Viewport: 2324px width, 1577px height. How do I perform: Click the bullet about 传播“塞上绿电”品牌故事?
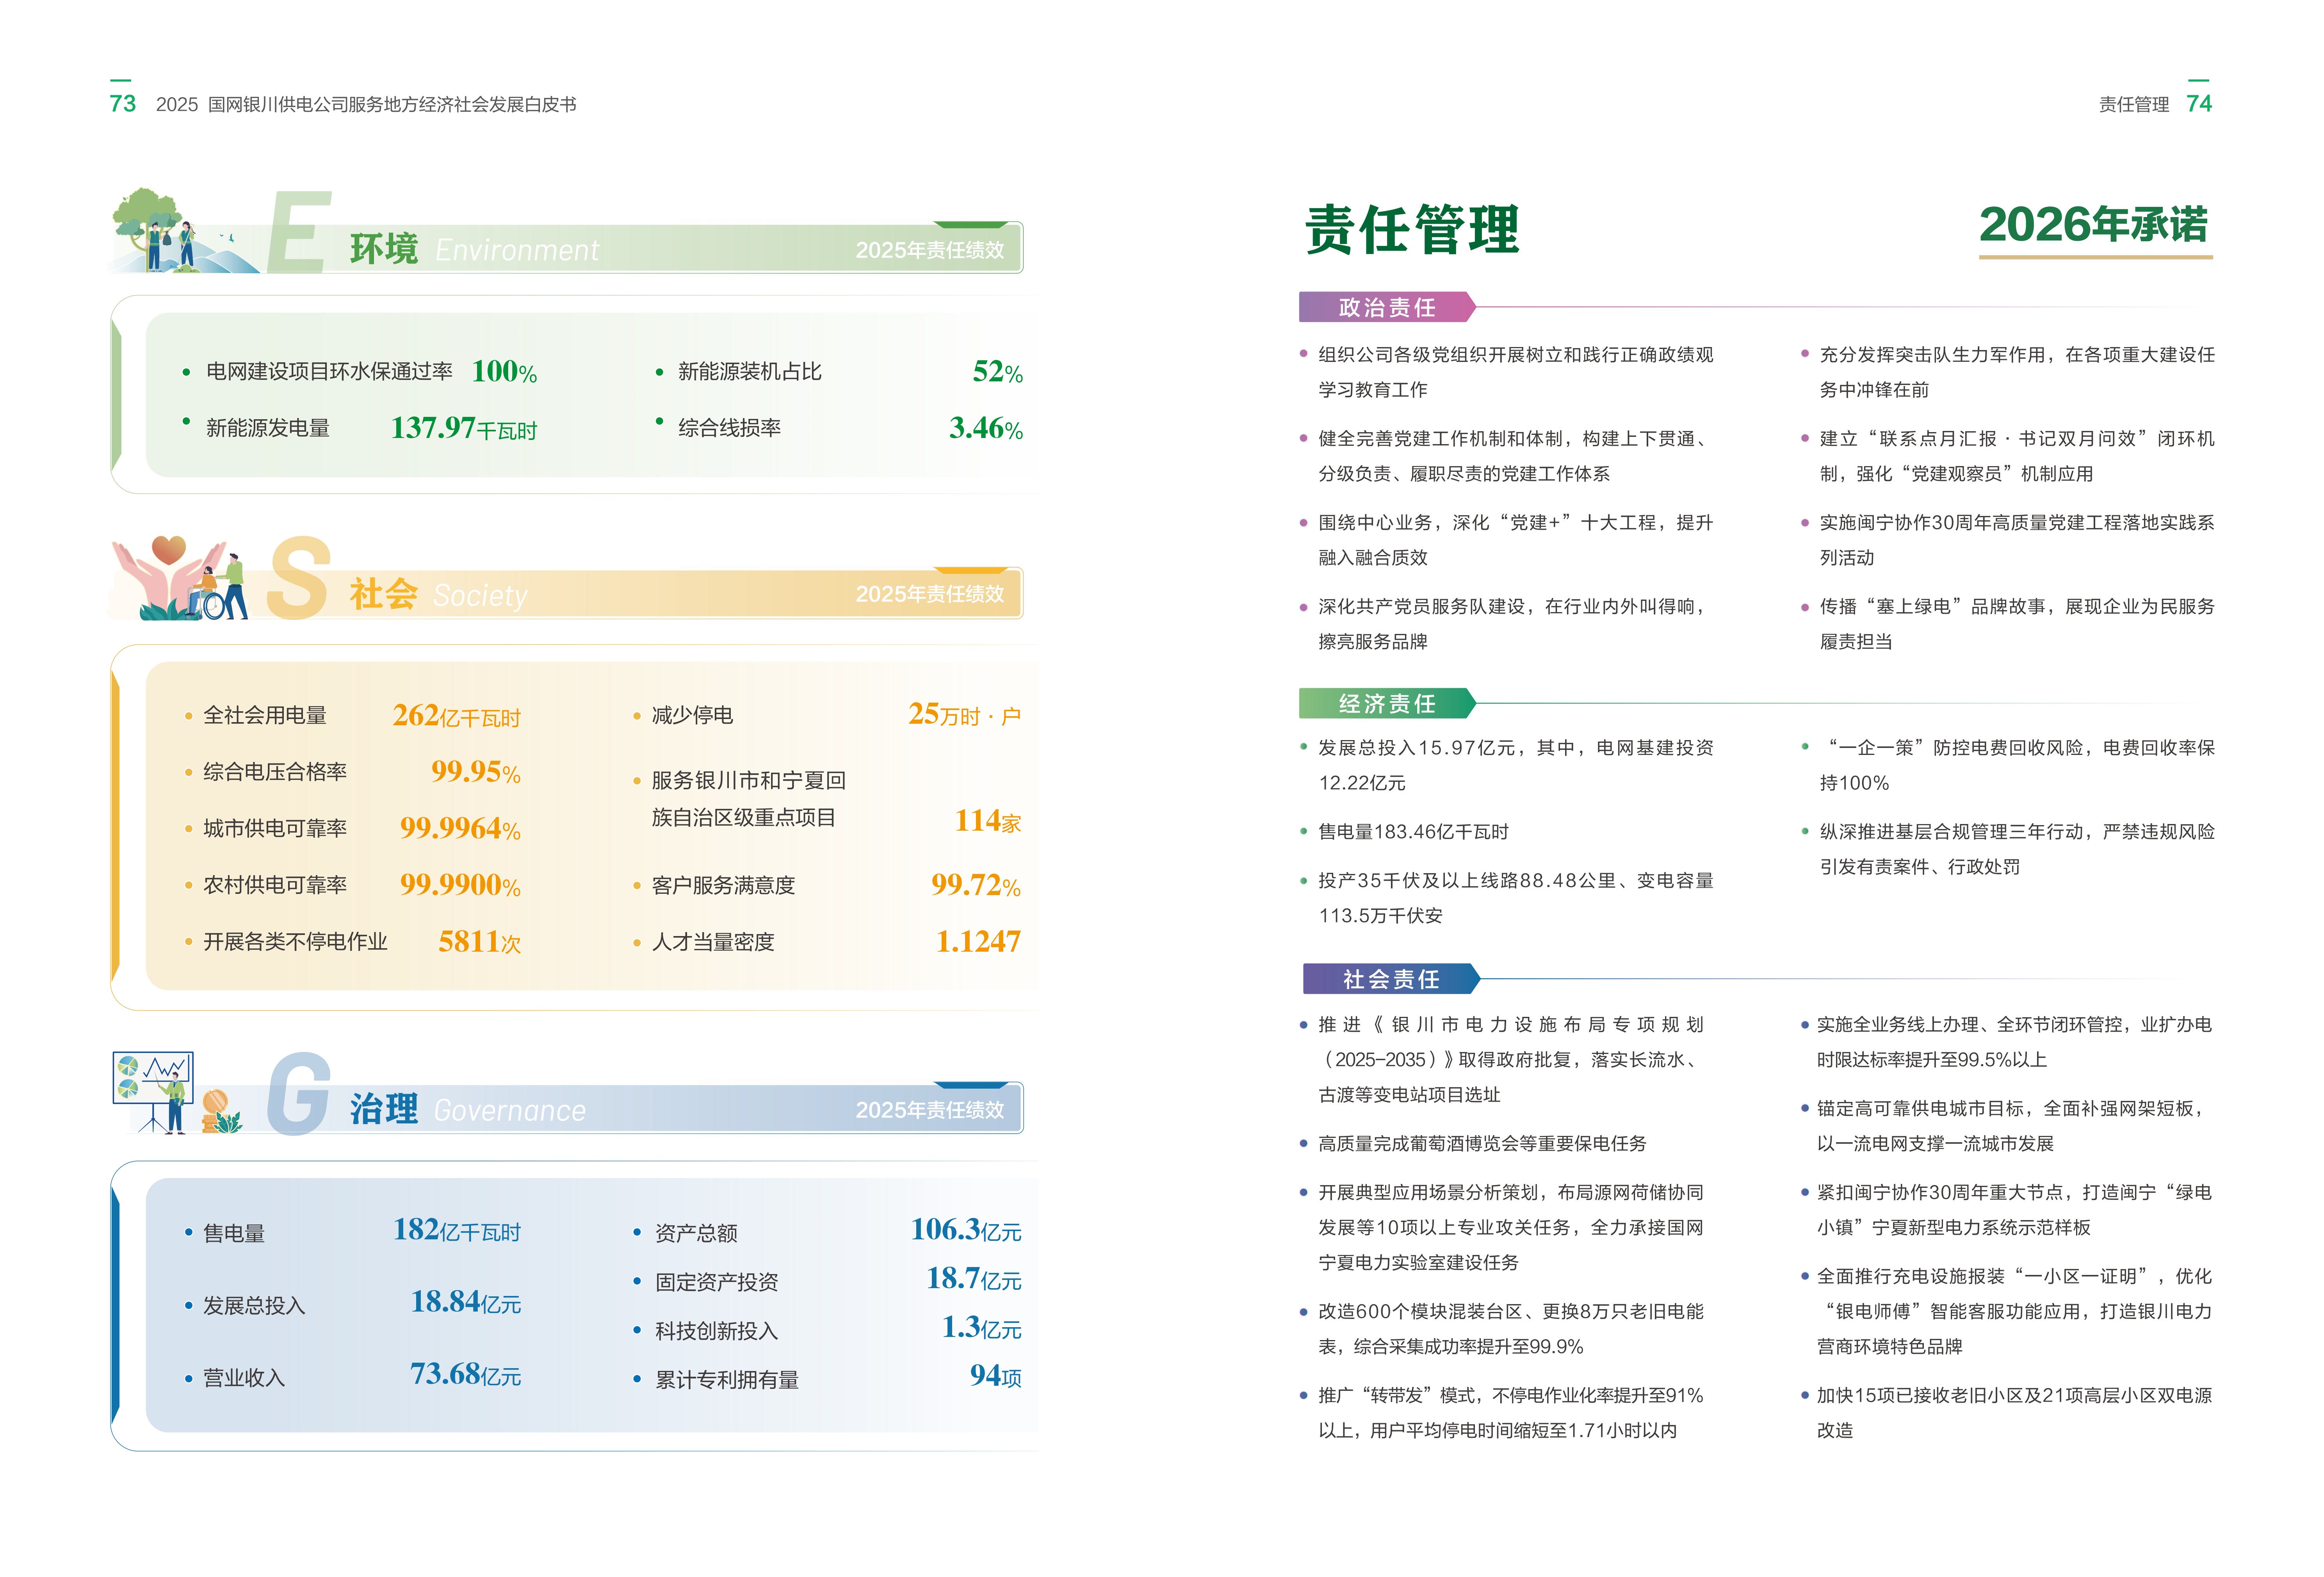(x=2017, y=624)
